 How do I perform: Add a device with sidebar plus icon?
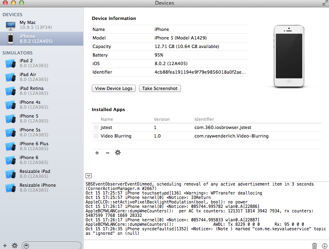pos(5,246)
